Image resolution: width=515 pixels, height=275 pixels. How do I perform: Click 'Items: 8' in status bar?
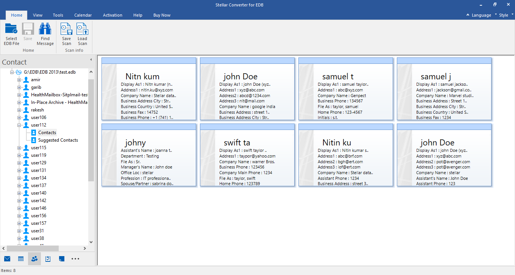click(x=8, y=270)
